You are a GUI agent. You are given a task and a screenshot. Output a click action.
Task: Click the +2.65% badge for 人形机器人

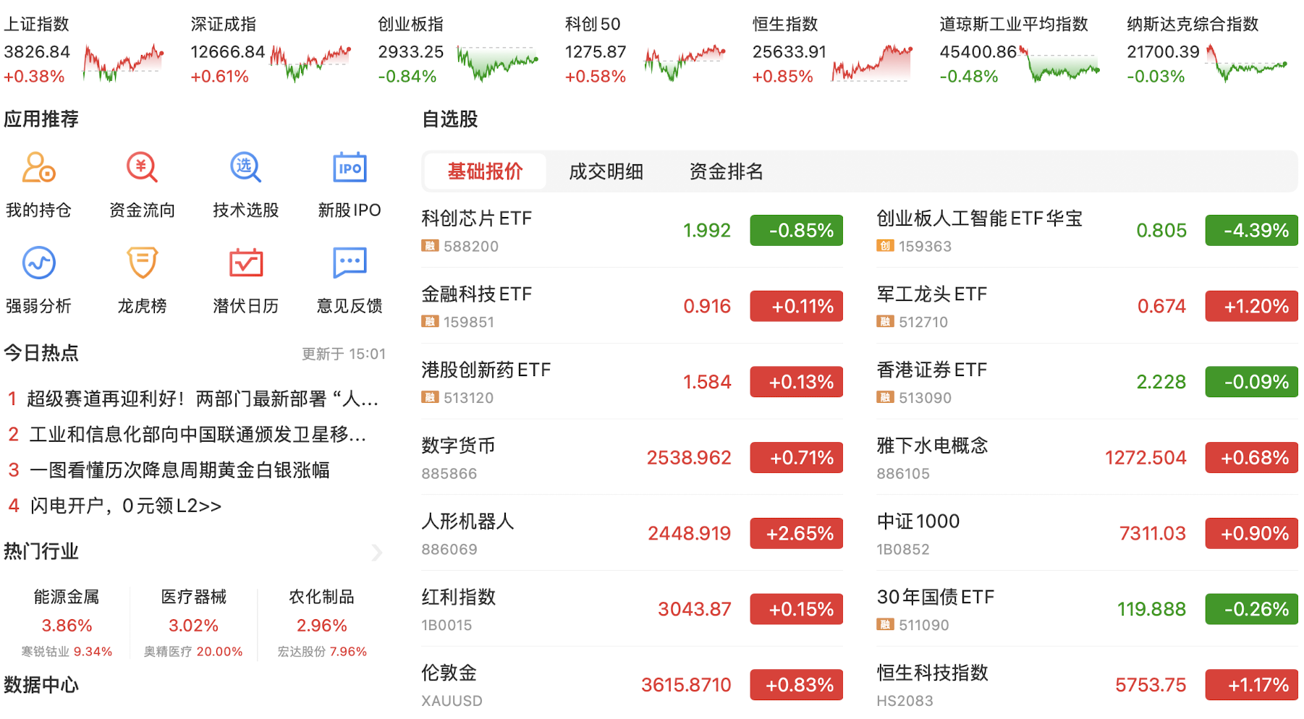[796, 534]
